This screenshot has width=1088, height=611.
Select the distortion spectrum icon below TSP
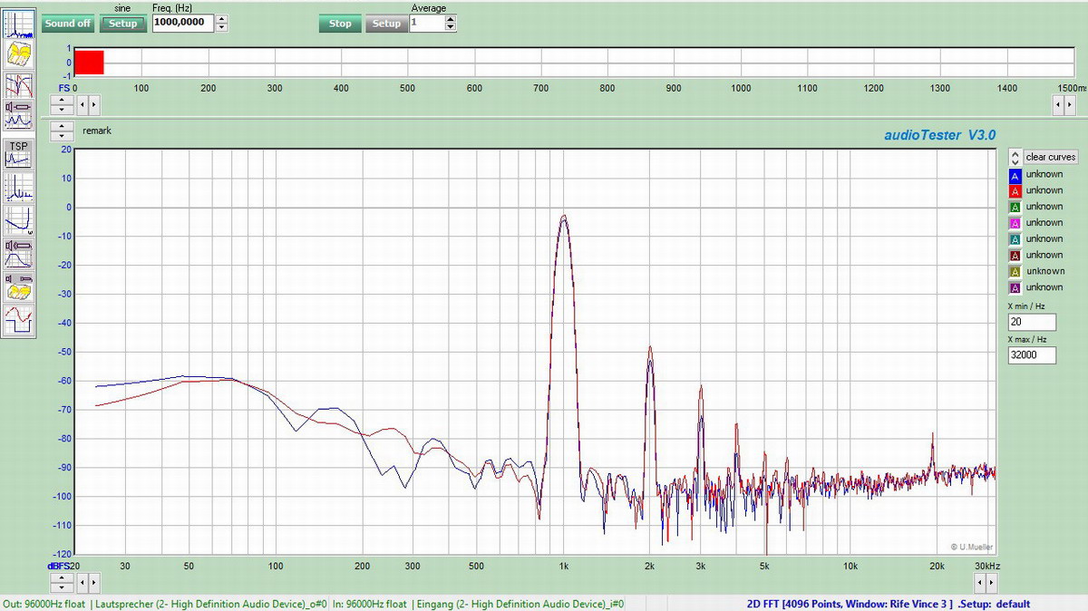tap(19, 188)
